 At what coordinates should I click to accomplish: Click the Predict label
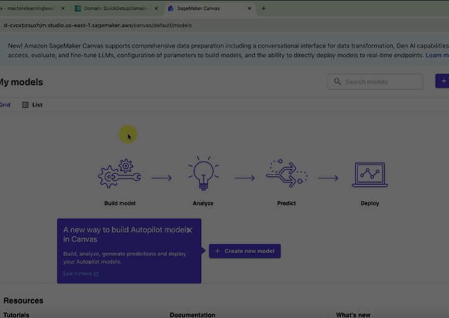point(286,203)
